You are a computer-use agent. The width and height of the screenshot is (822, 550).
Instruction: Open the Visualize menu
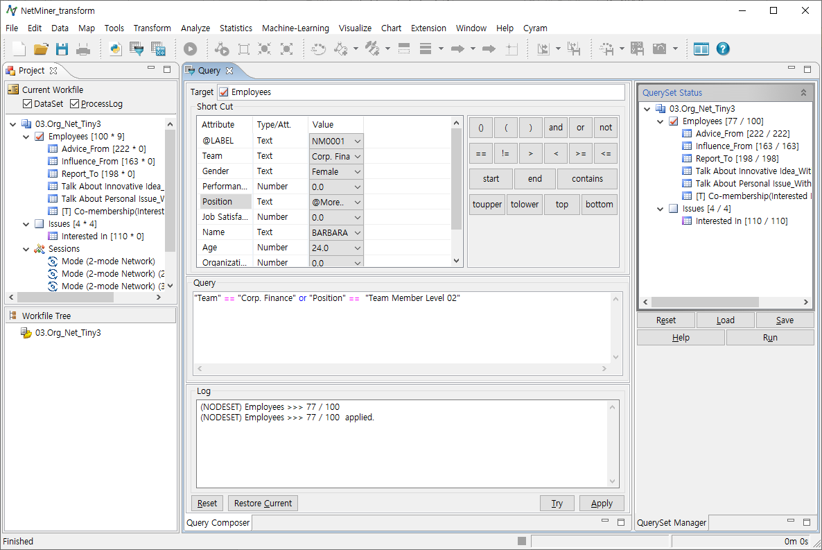pyautogui.click(x=355, y=28)
